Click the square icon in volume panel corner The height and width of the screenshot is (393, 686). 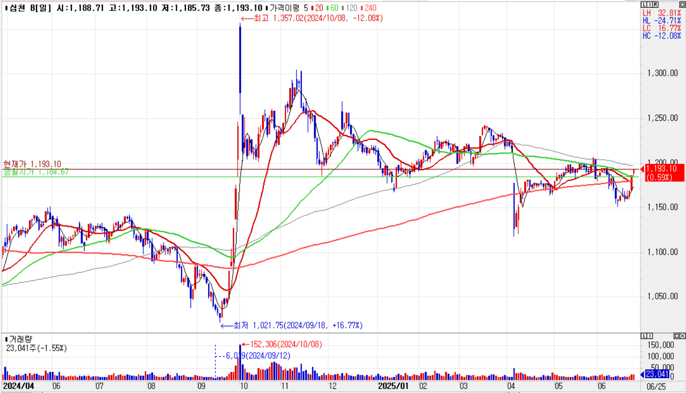pos(676,336)
